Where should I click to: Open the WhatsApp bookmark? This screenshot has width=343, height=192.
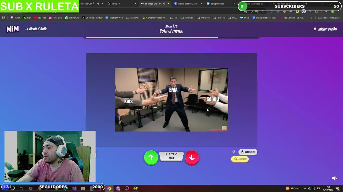pos(72,18)
